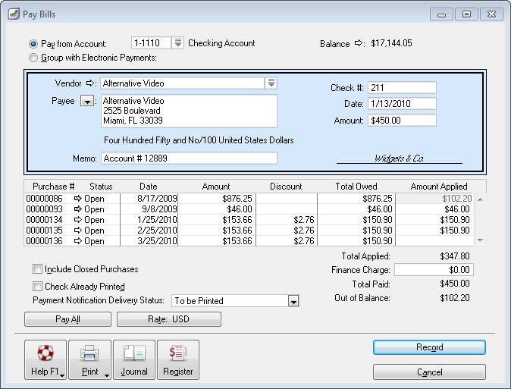This screenshot has height=389, width=511.
Task: Open purchase 00000134 via its status arrow
Action: (77, 220)
